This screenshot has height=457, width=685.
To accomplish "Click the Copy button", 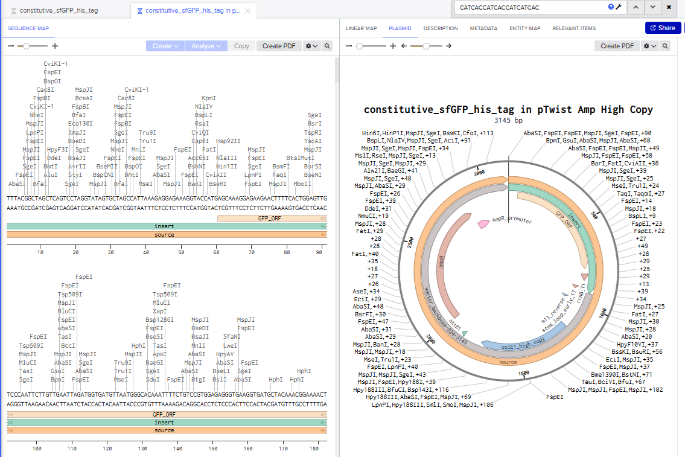I will 241,46.
